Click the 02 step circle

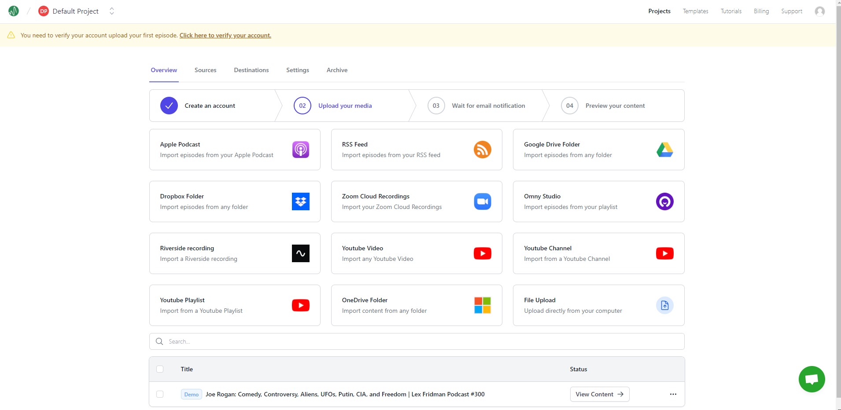pyautogui.click(x=302, y=106)
